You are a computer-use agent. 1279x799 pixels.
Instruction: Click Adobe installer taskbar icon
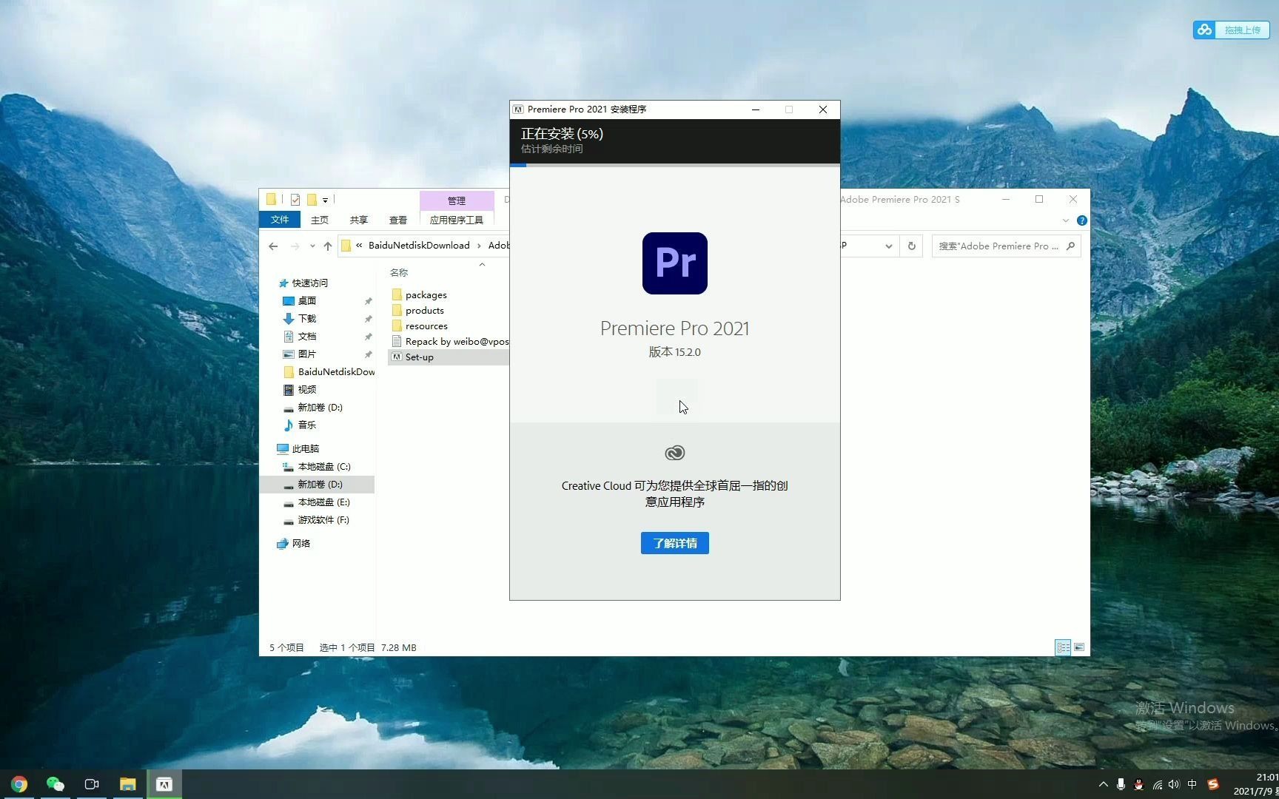point(164,784)
